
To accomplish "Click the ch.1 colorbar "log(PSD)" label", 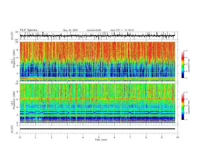I will [x=189, y=66].
